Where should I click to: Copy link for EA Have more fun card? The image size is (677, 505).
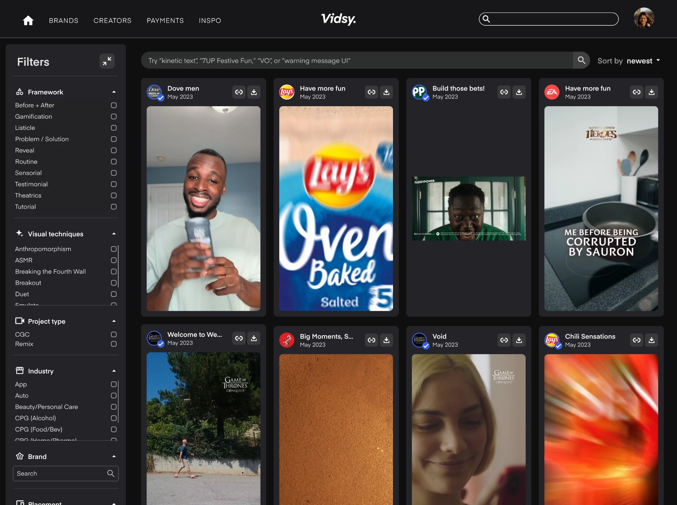point(637,92)
